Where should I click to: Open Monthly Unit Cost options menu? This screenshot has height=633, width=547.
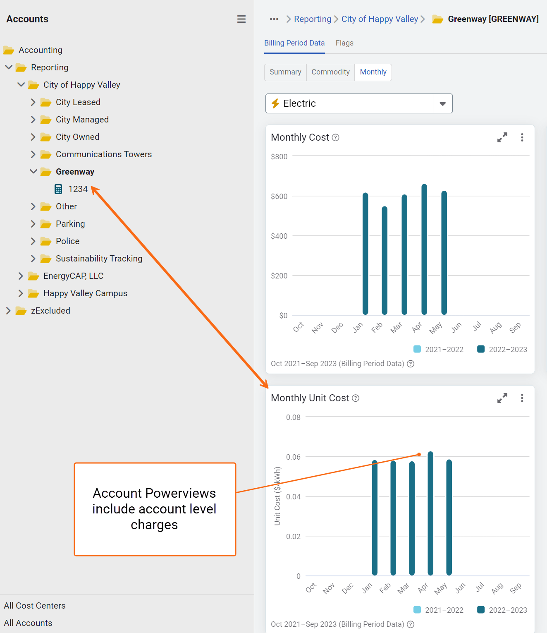pos(522,398)
